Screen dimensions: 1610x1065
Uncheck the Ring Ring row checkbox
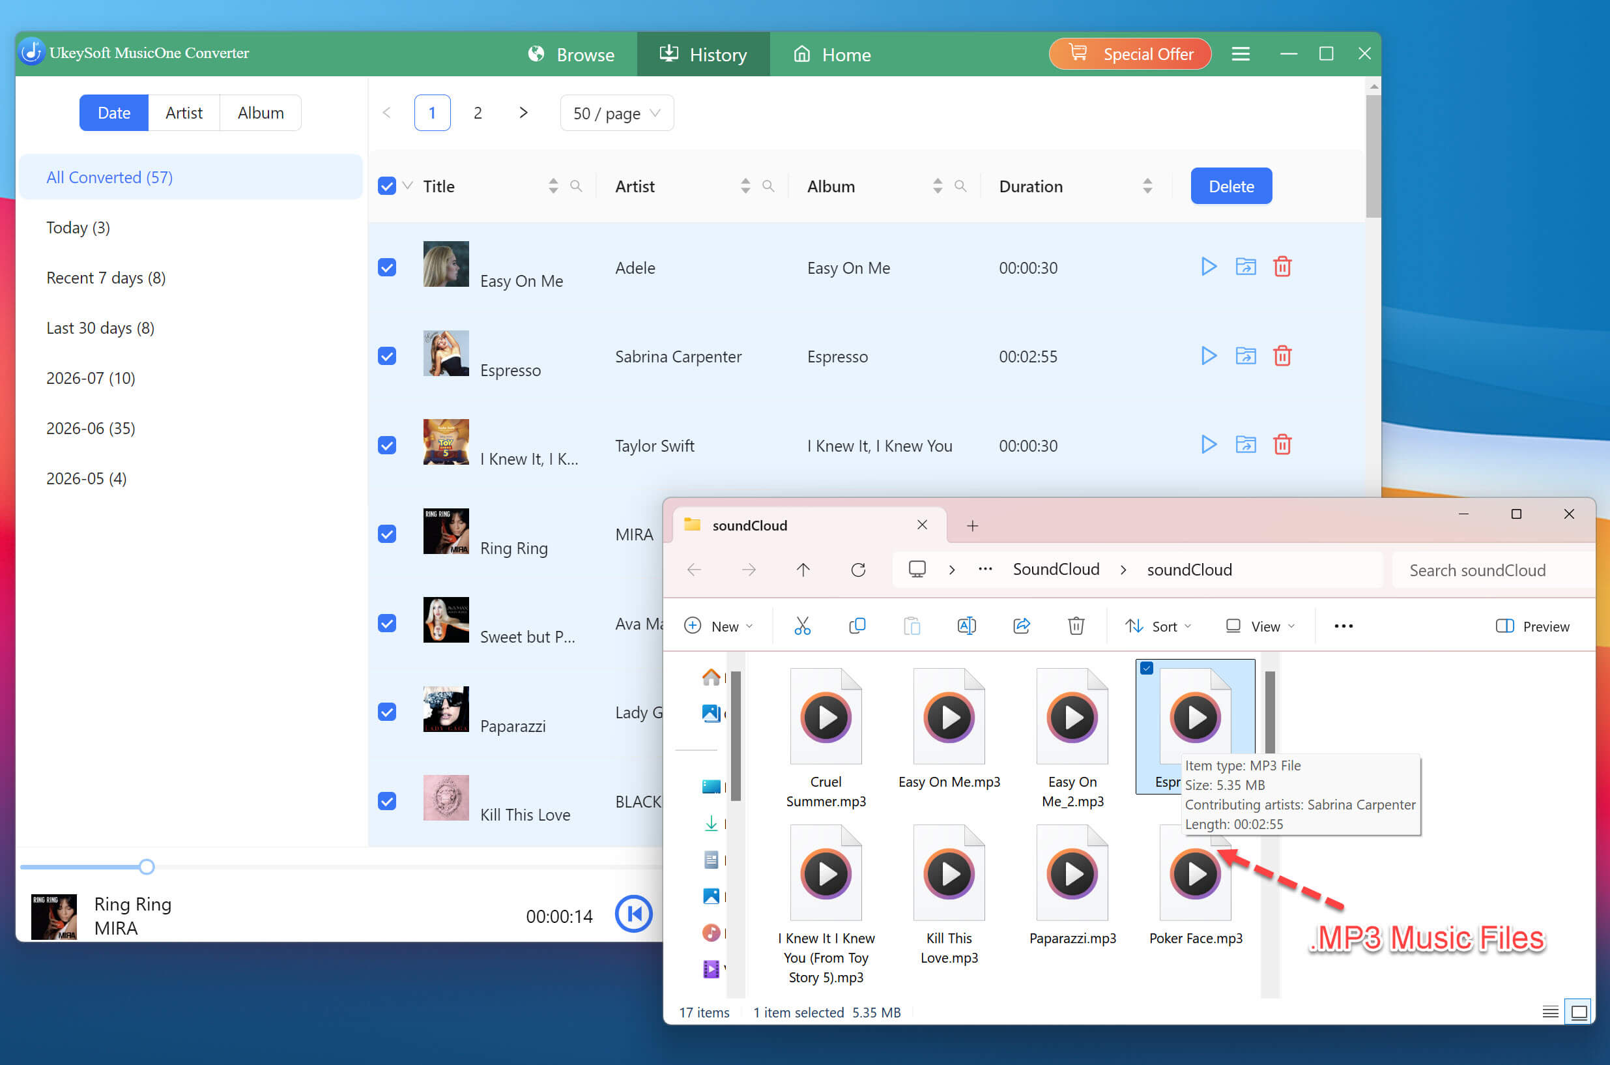pyautogui.click(x=387, y=534)
